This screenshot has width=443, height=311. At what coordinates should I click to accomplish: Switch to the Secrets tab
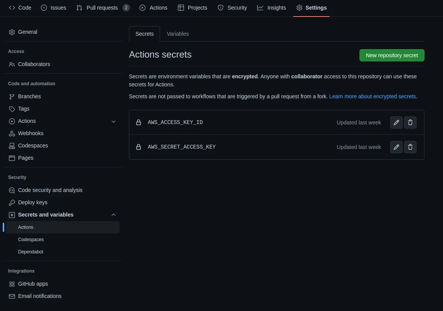(x=144, y=34)
